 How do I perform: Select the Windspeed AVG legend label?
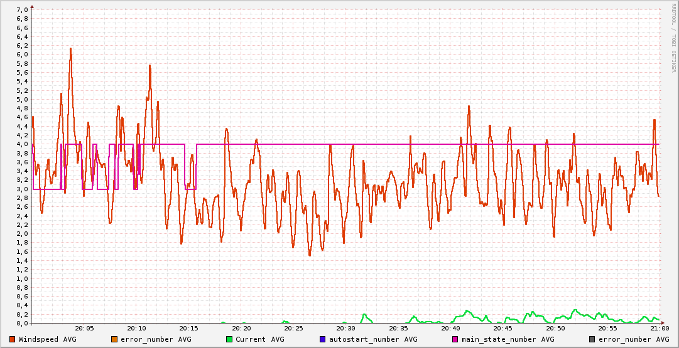pyautogui.click(x=47, y=339)
